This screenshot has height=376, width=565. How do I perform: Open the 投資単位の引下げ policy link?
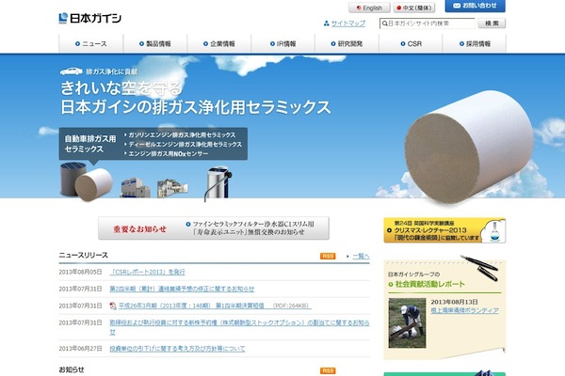[177, 349]
